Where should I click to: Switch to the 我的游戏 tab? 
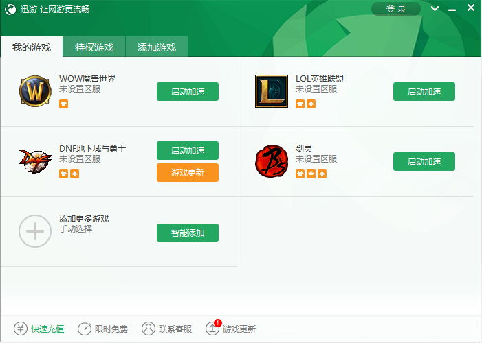click(32, 47)
